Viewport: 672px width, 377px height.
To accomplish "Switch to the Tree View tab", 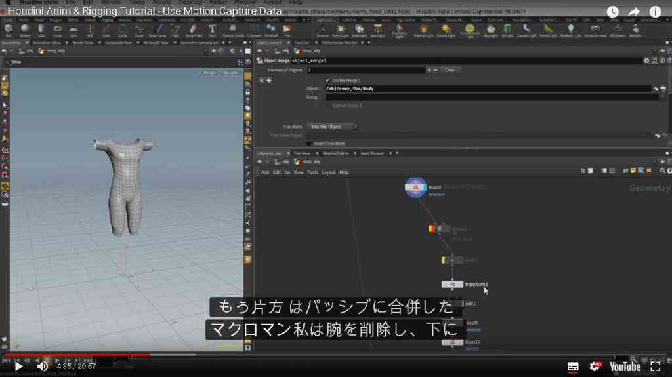I will (302, 153).
